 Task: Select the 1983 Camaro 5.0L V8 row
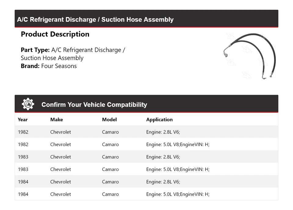point(146,169)
